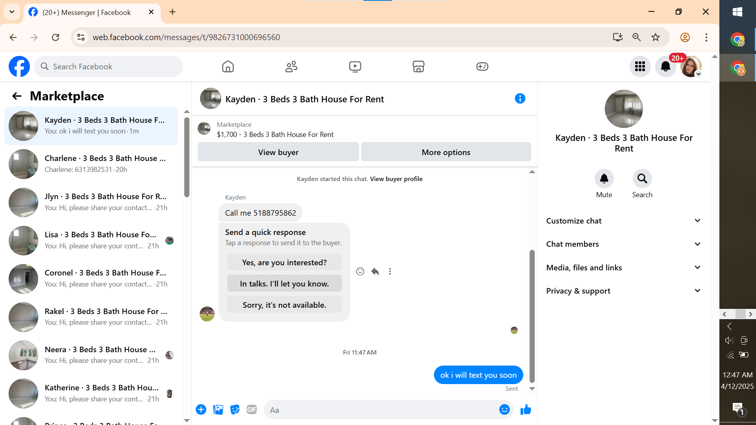Screen dimensions: 756x425
Task: Open the browser zoom magnifier icon
Action: (x=637, y=37)
